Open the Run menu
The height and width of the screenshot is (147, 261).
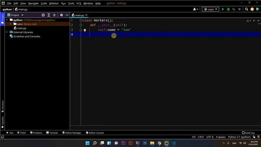pyautogui.click(x=63, y=3)
